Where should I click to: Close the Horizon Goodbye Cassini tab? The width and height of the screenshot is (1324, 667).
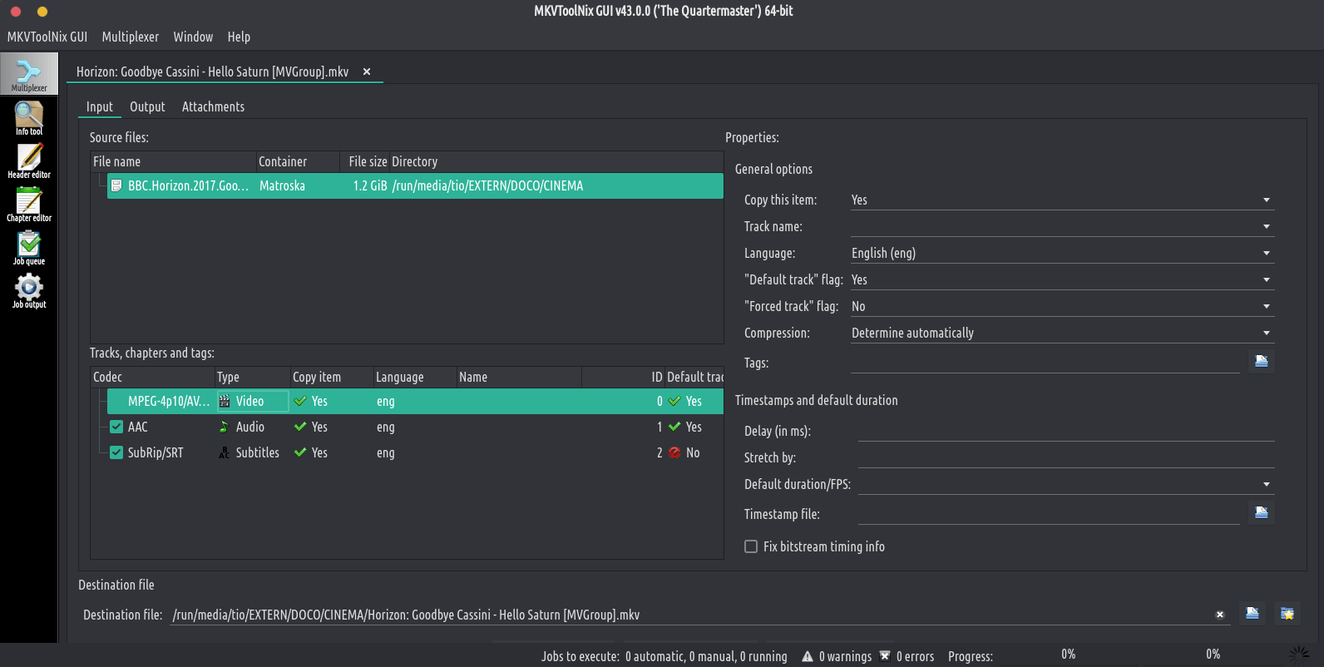367,72
